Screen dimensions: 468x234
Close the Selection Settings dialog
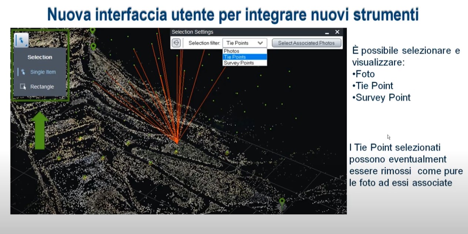pos(337,32)
